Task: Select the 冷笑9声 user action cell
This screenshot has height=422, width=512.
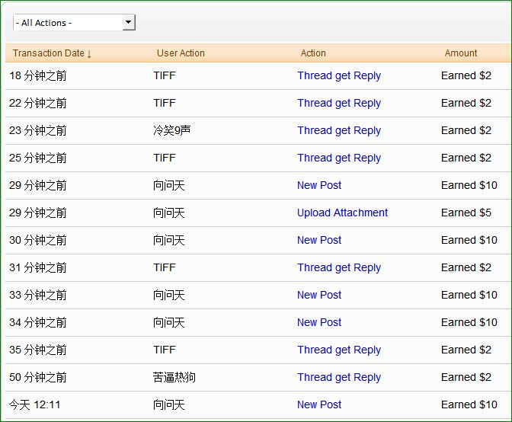Action: click(172, 130)
